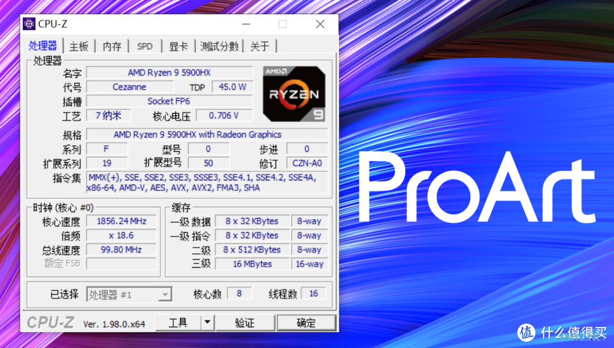The width and height of the screenshot is (614, 348).
Task: Click the bus speed value 99.80 MHz
Action: point(122,250)
